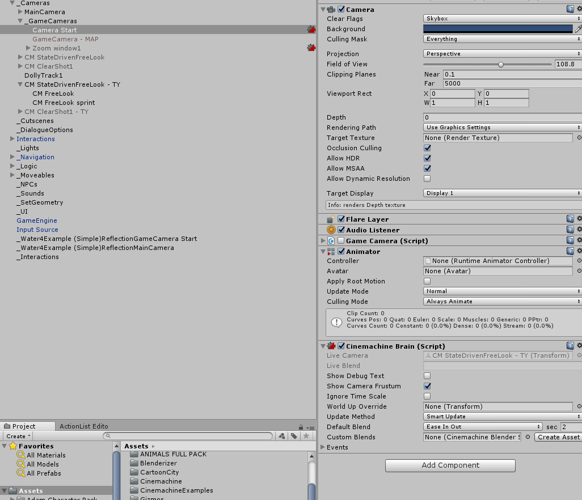Enable the Game Camera (Script) component
582x500 pixels.
341,241
